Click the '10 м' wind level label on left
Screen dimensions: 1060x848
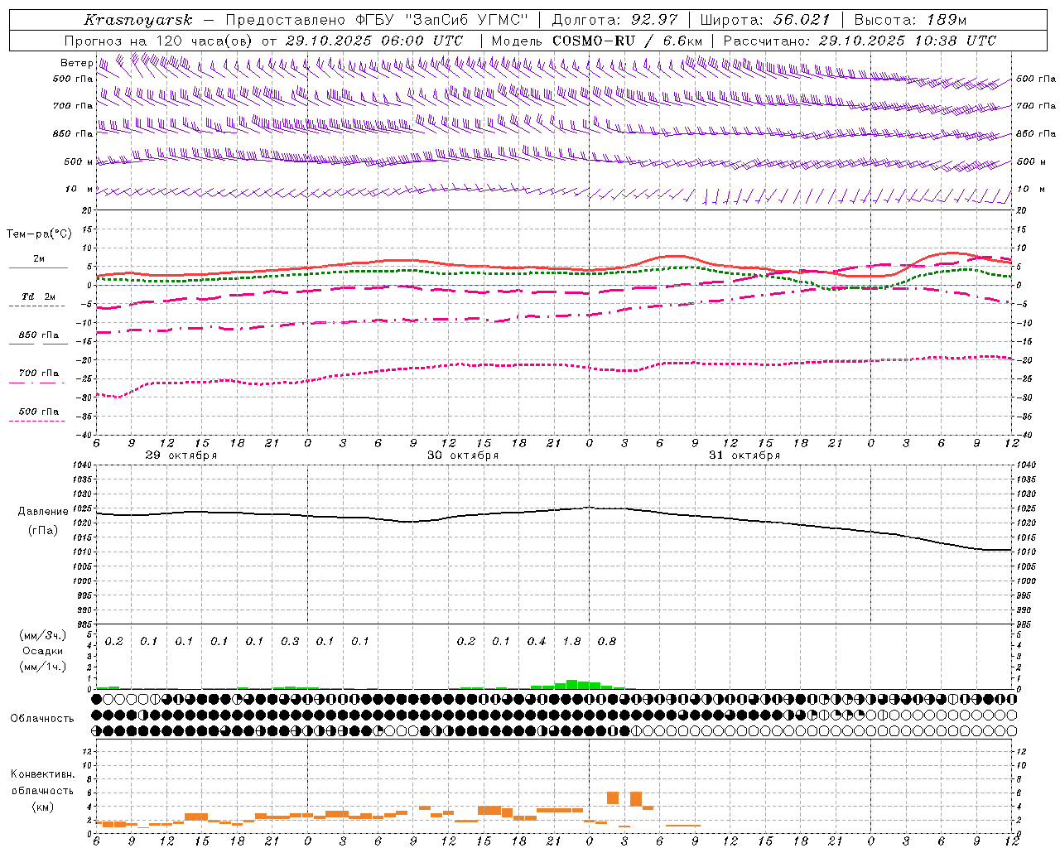pos(78,190)
